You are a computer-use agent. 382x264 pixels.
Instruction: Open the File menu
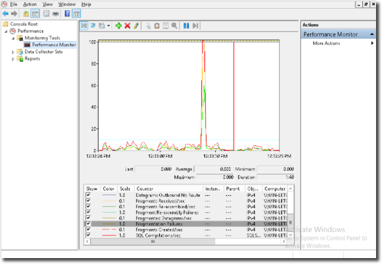pos(14,4)
